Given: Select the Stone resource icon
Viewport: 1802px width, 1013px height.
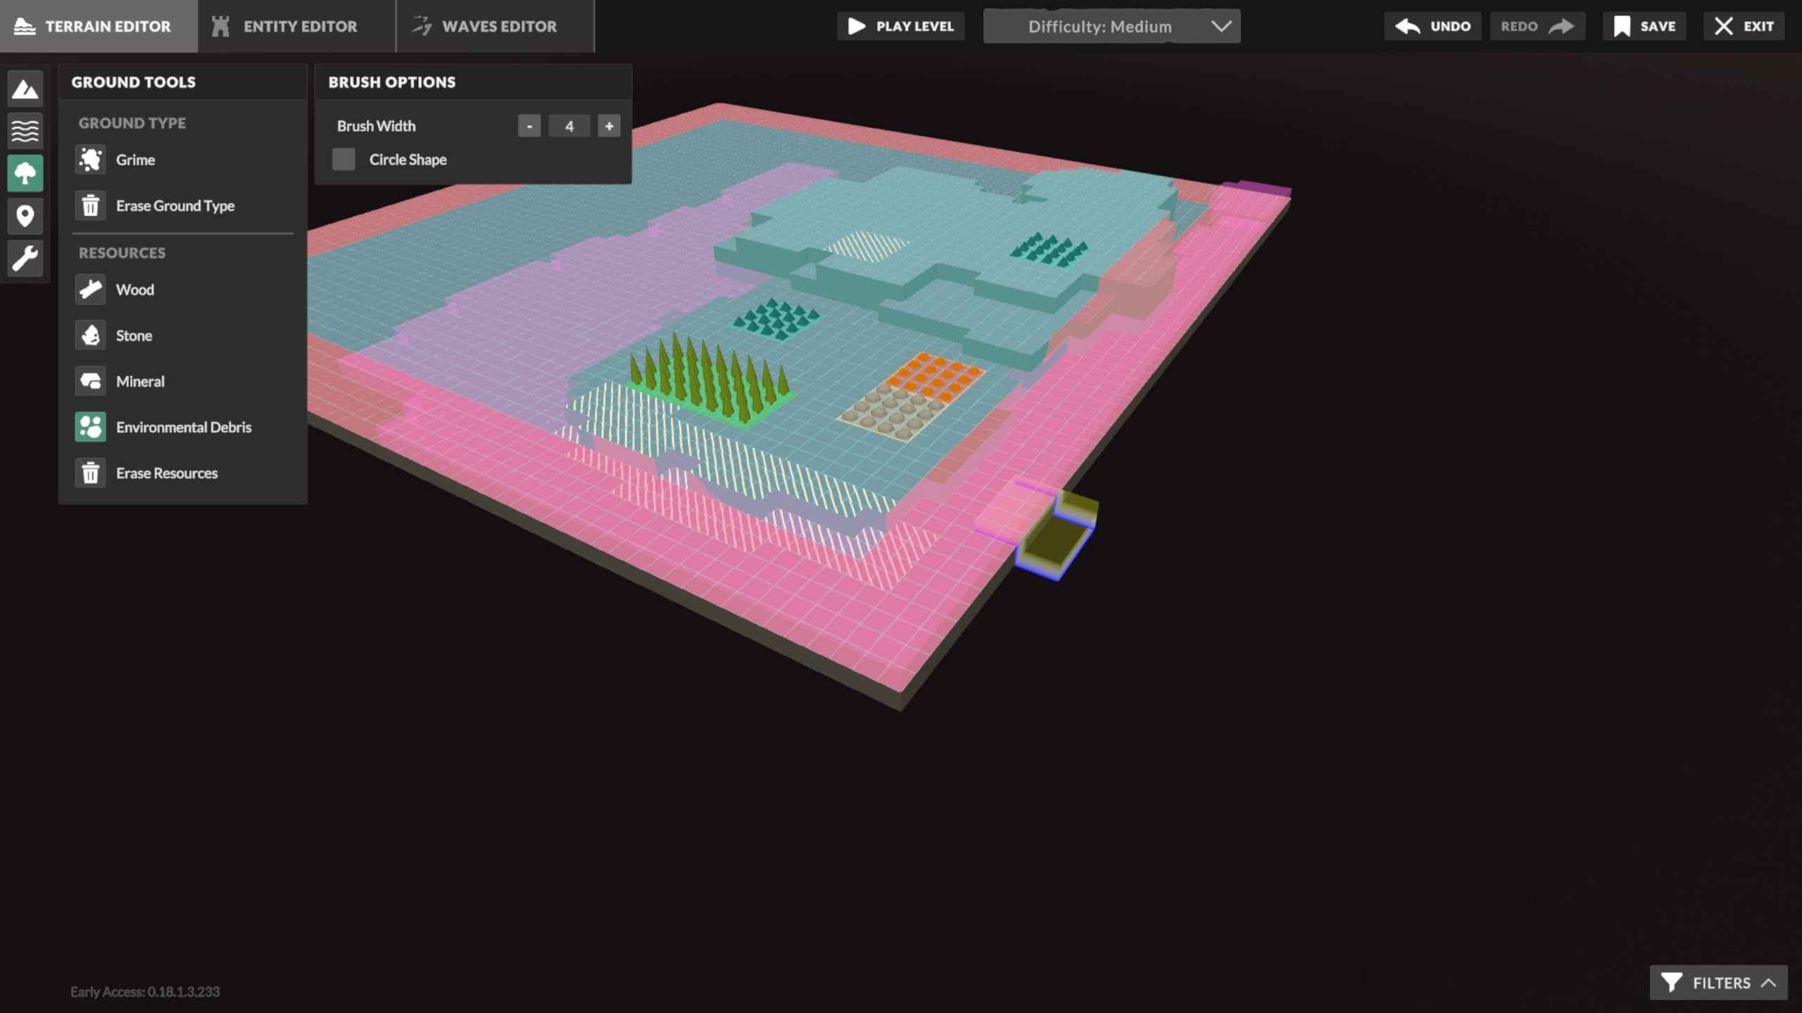Looking at the screenshot, I should (x=91, y=336).
